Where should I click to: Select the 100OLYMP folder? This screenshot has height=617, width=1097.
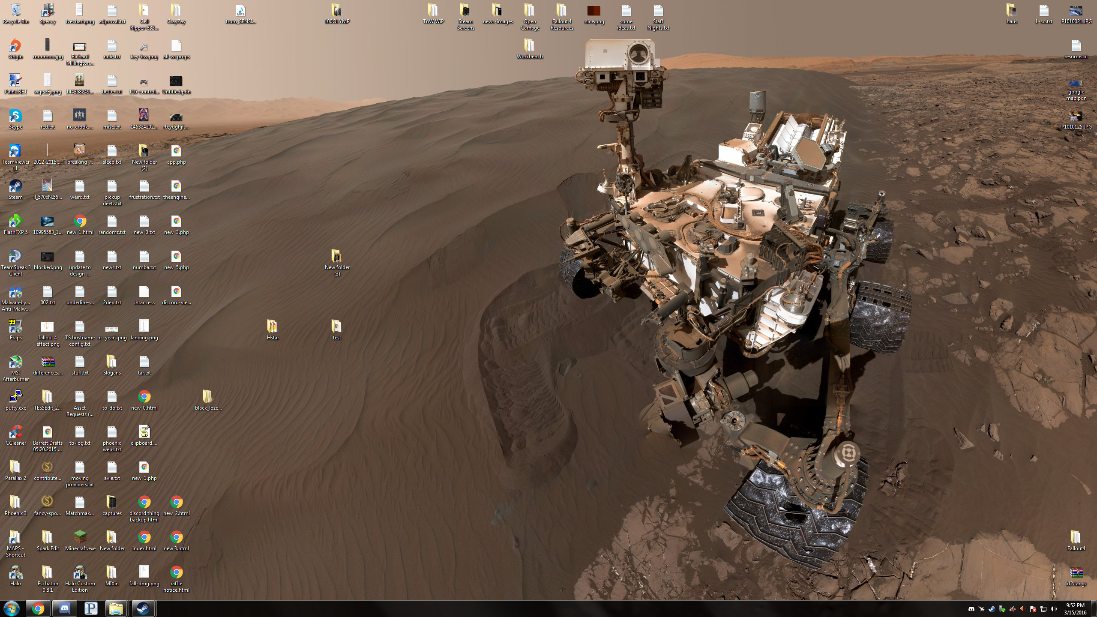tap(337, 14)
